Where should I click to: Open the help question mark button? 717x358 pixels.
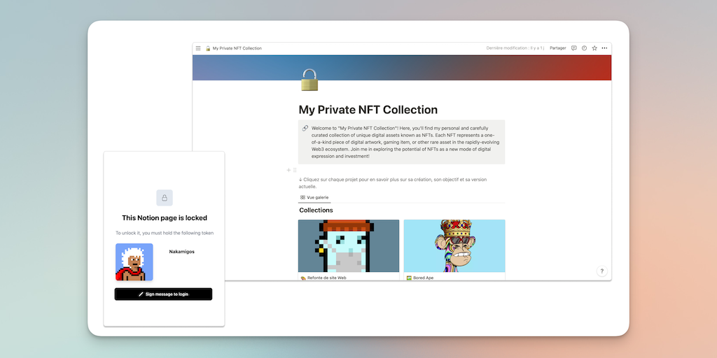tap(602, 271)
